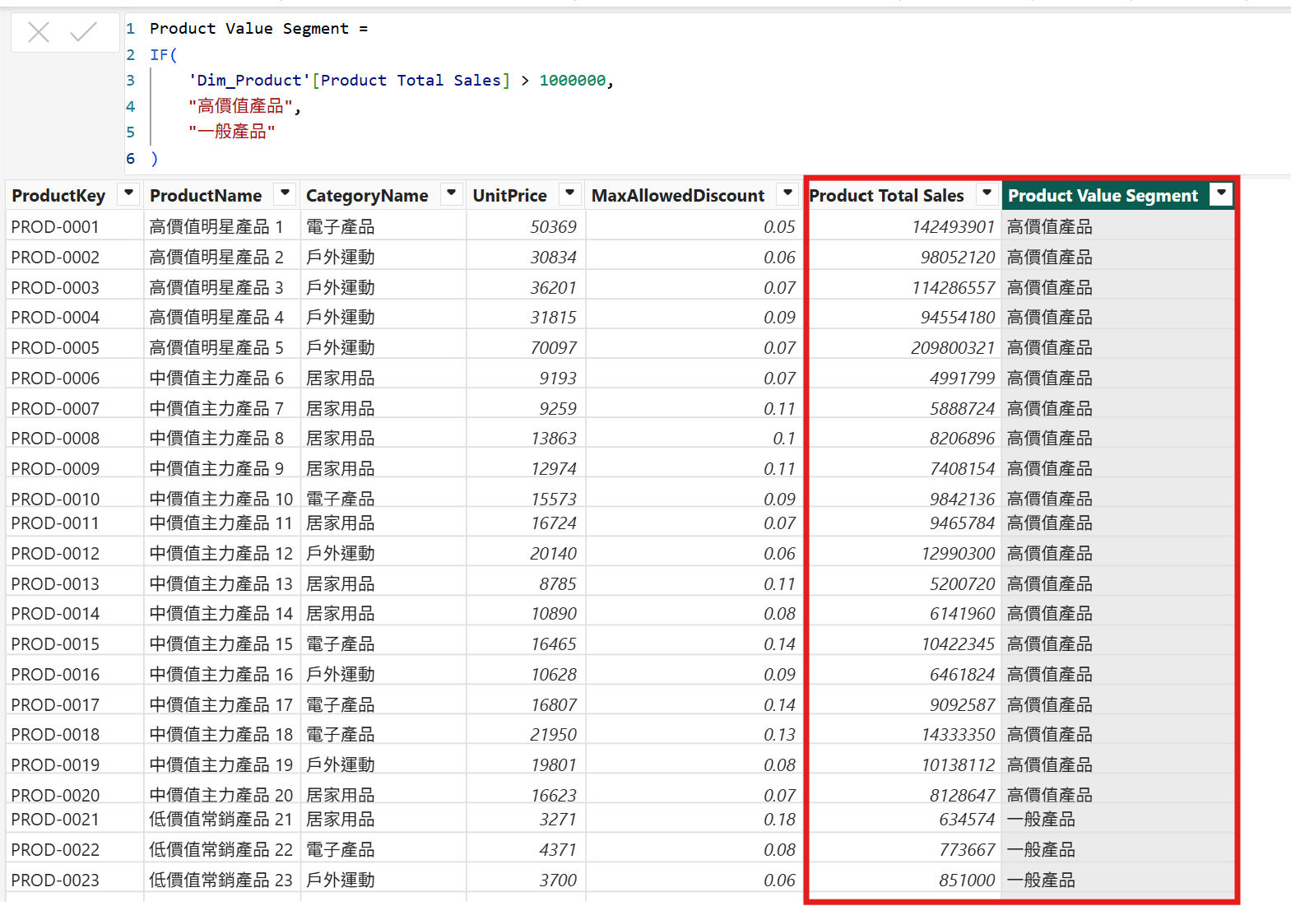Viewport: 1291px width, 906px height.
Task: Open the MaxAllowedDiscount column filter dropdown
Action: pos(788,194)
